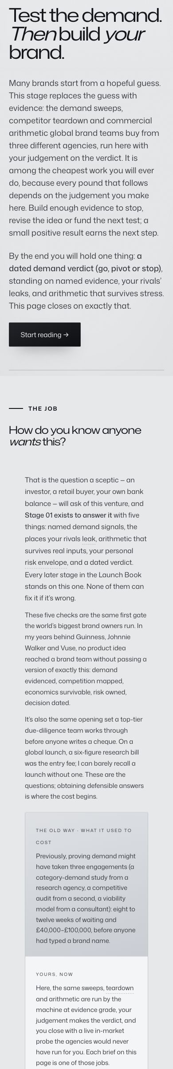This screenshot has width=173, height=1069.
Task: Click the dash line beside THE JOB
Action: 16,408
